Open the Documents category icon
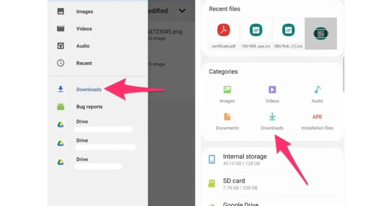 pos(227,117)
